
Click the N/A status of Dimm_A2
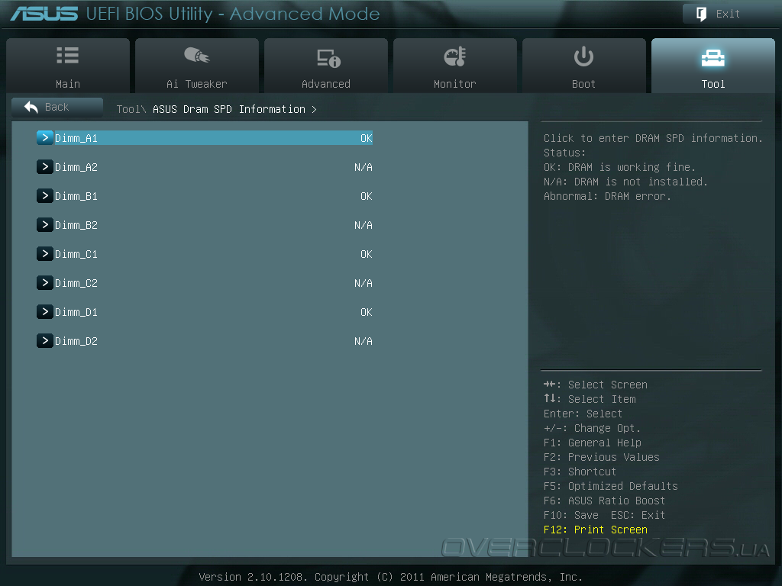(x=364, y=167)
